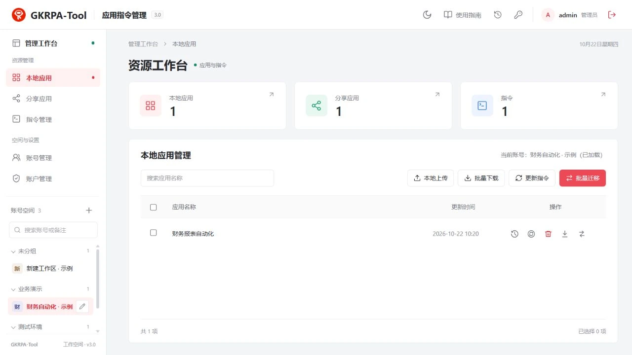Screen dimensions: 632x355
Task: Click the 批量下载 button
Action: click(x=481, y=178)
